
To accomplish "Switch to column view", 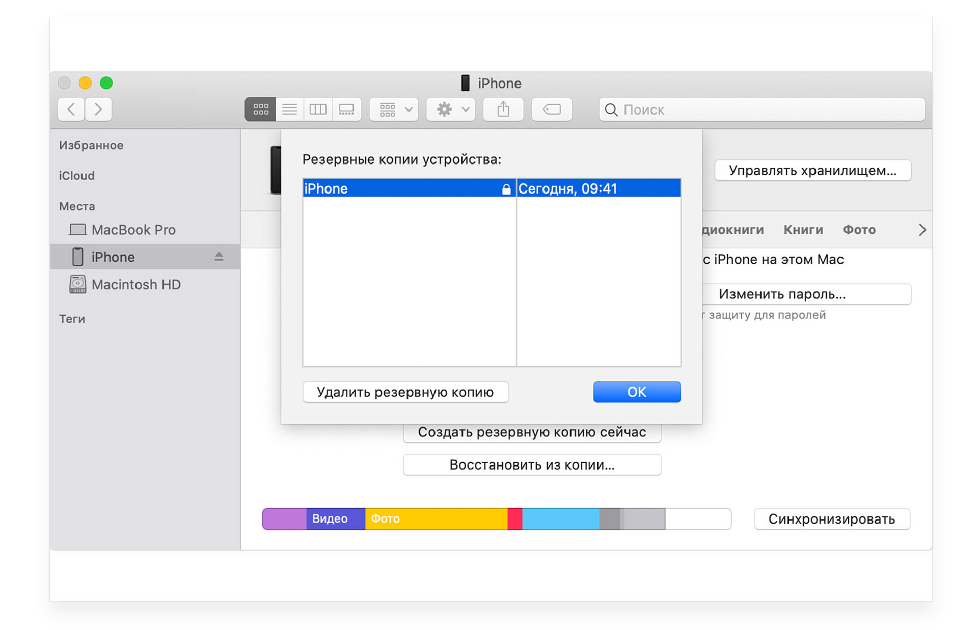I will point(318,109).
